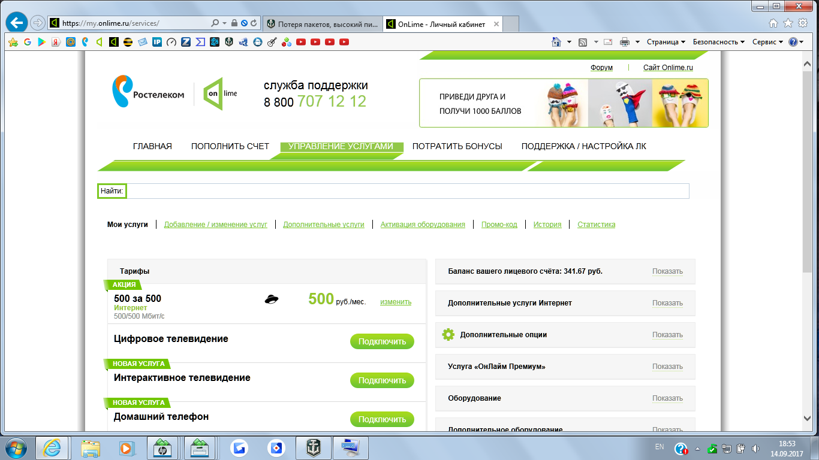Open the Активация оборудования link
The width and height of the screenshot is (819, 460).
[x=423, y=225]
